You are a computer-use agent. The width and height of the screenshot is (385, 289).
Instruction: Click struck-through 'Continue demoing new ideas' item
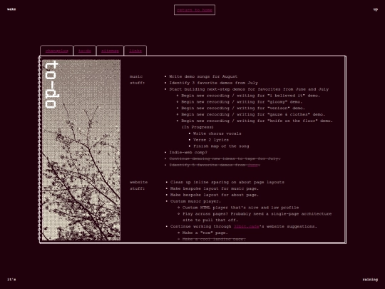pyautogui.click(x=225, y=158)
